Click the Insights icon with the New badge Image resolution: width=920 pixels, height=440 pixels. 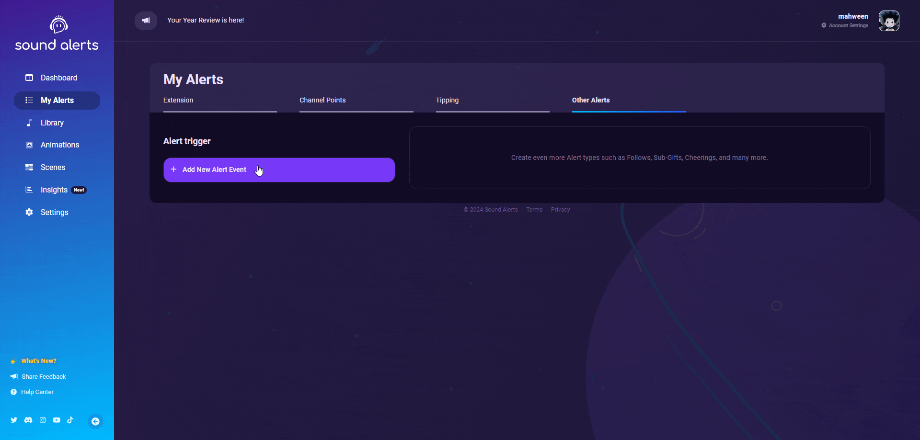29,190
